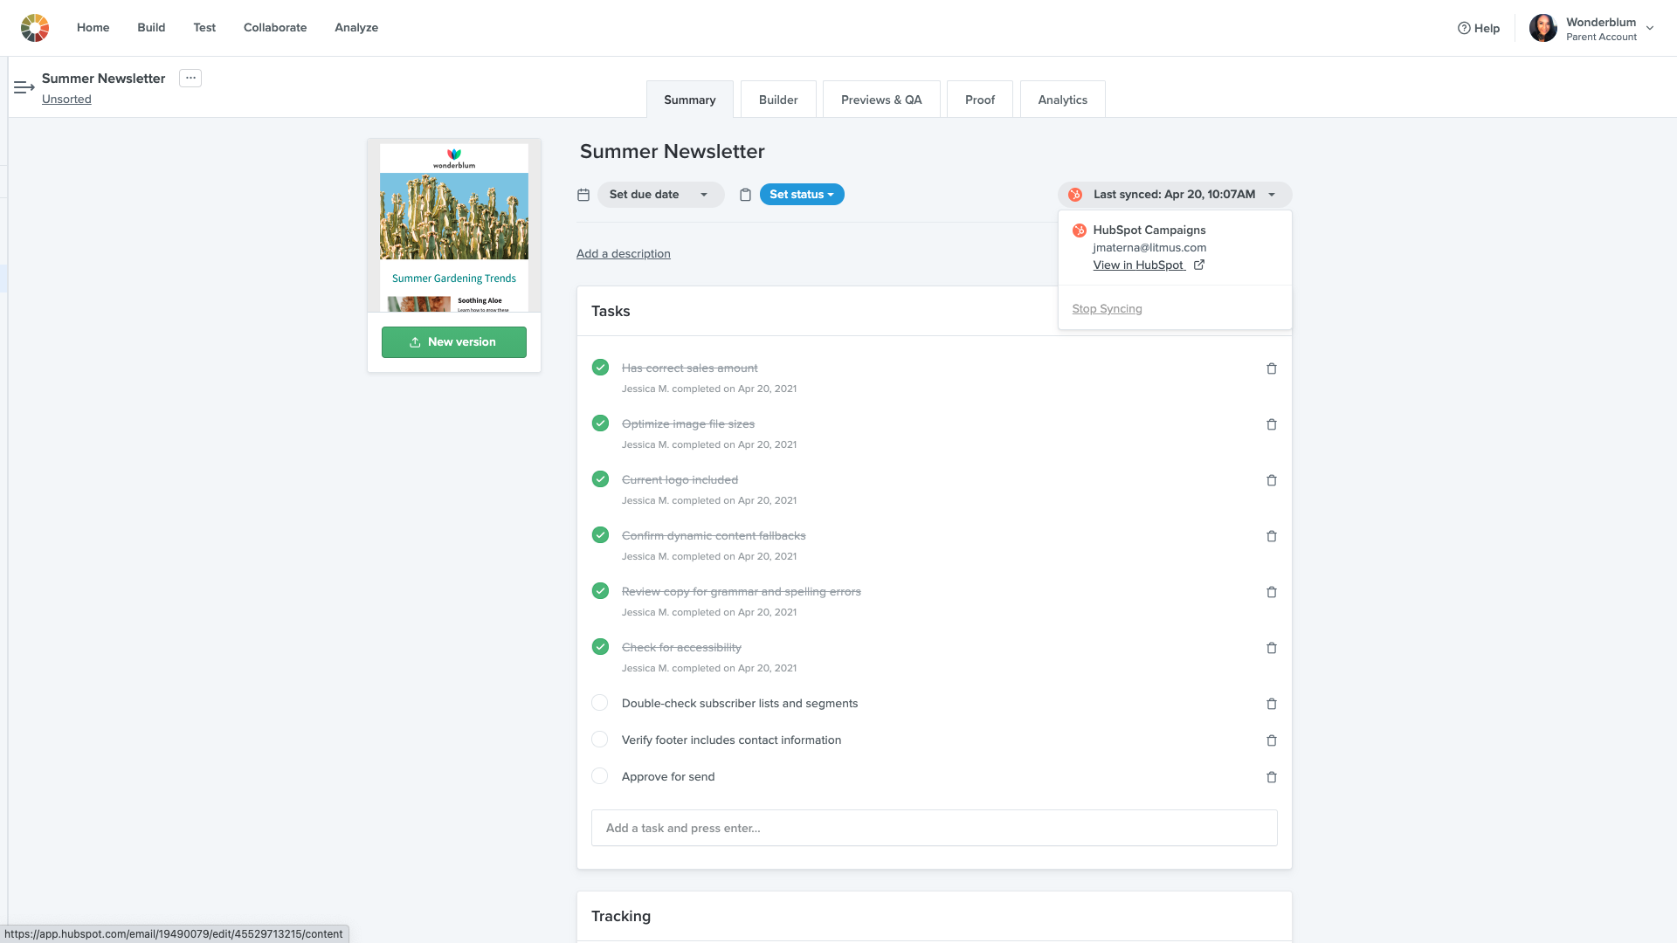The height and width of the screenshot is (943, 1677).
Task: Open the Summer Gardening Trends email thumbnail
Action: pos(454,227)
